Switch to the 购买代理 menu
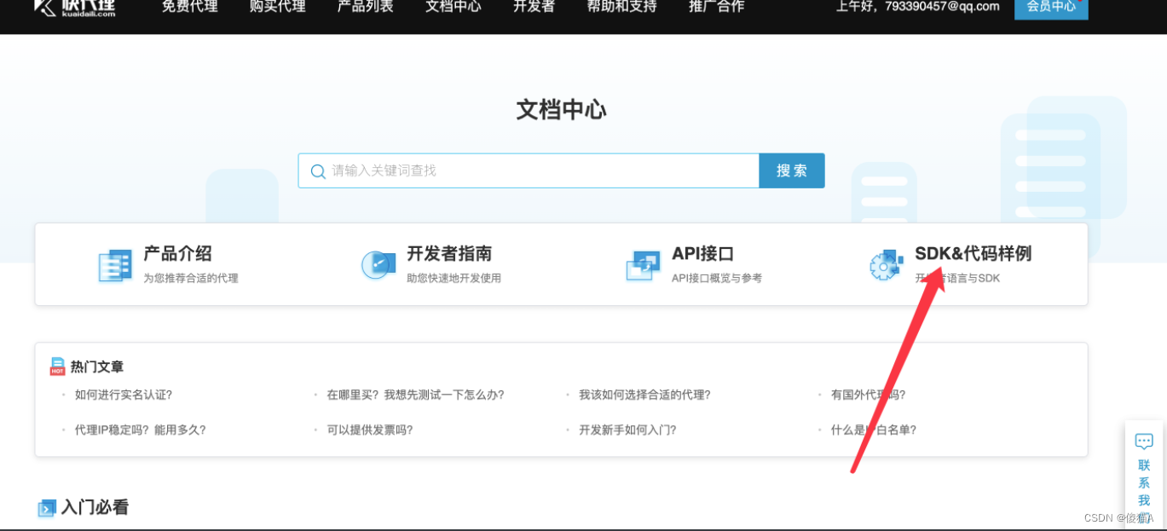 tap(277, 6)
